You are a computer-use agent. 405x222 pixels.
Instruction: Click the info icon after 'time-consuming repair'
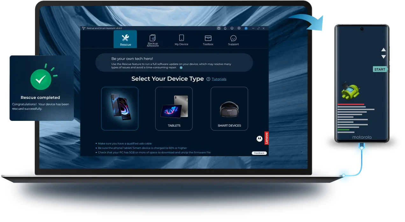pyautogui.click(x=181, y=68)
